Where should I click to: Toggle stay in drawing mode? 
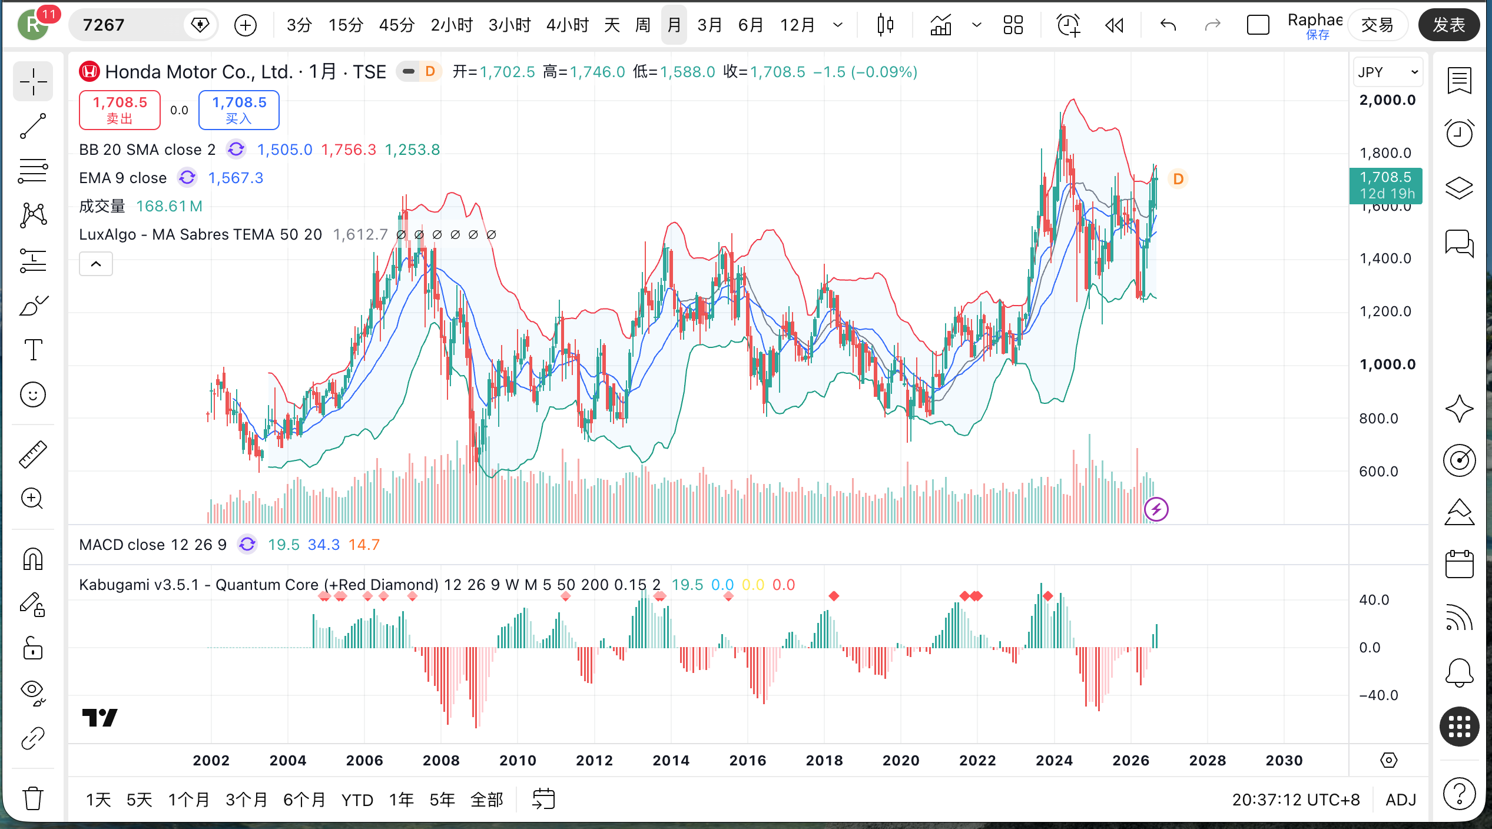click(33, 604)
